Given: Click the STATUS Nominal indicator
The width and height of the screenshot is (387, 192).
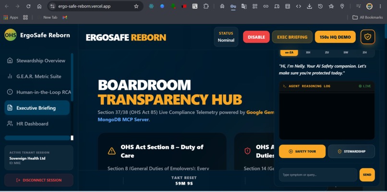Looking at the screenshot, I should [226, 37].
